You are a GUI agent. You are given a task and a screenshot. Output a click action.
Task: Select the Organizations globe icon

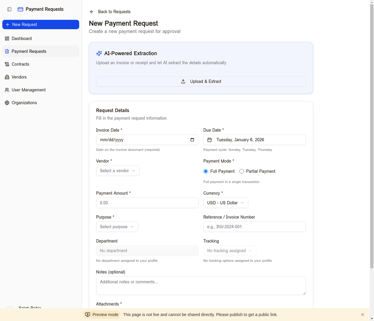7,102
